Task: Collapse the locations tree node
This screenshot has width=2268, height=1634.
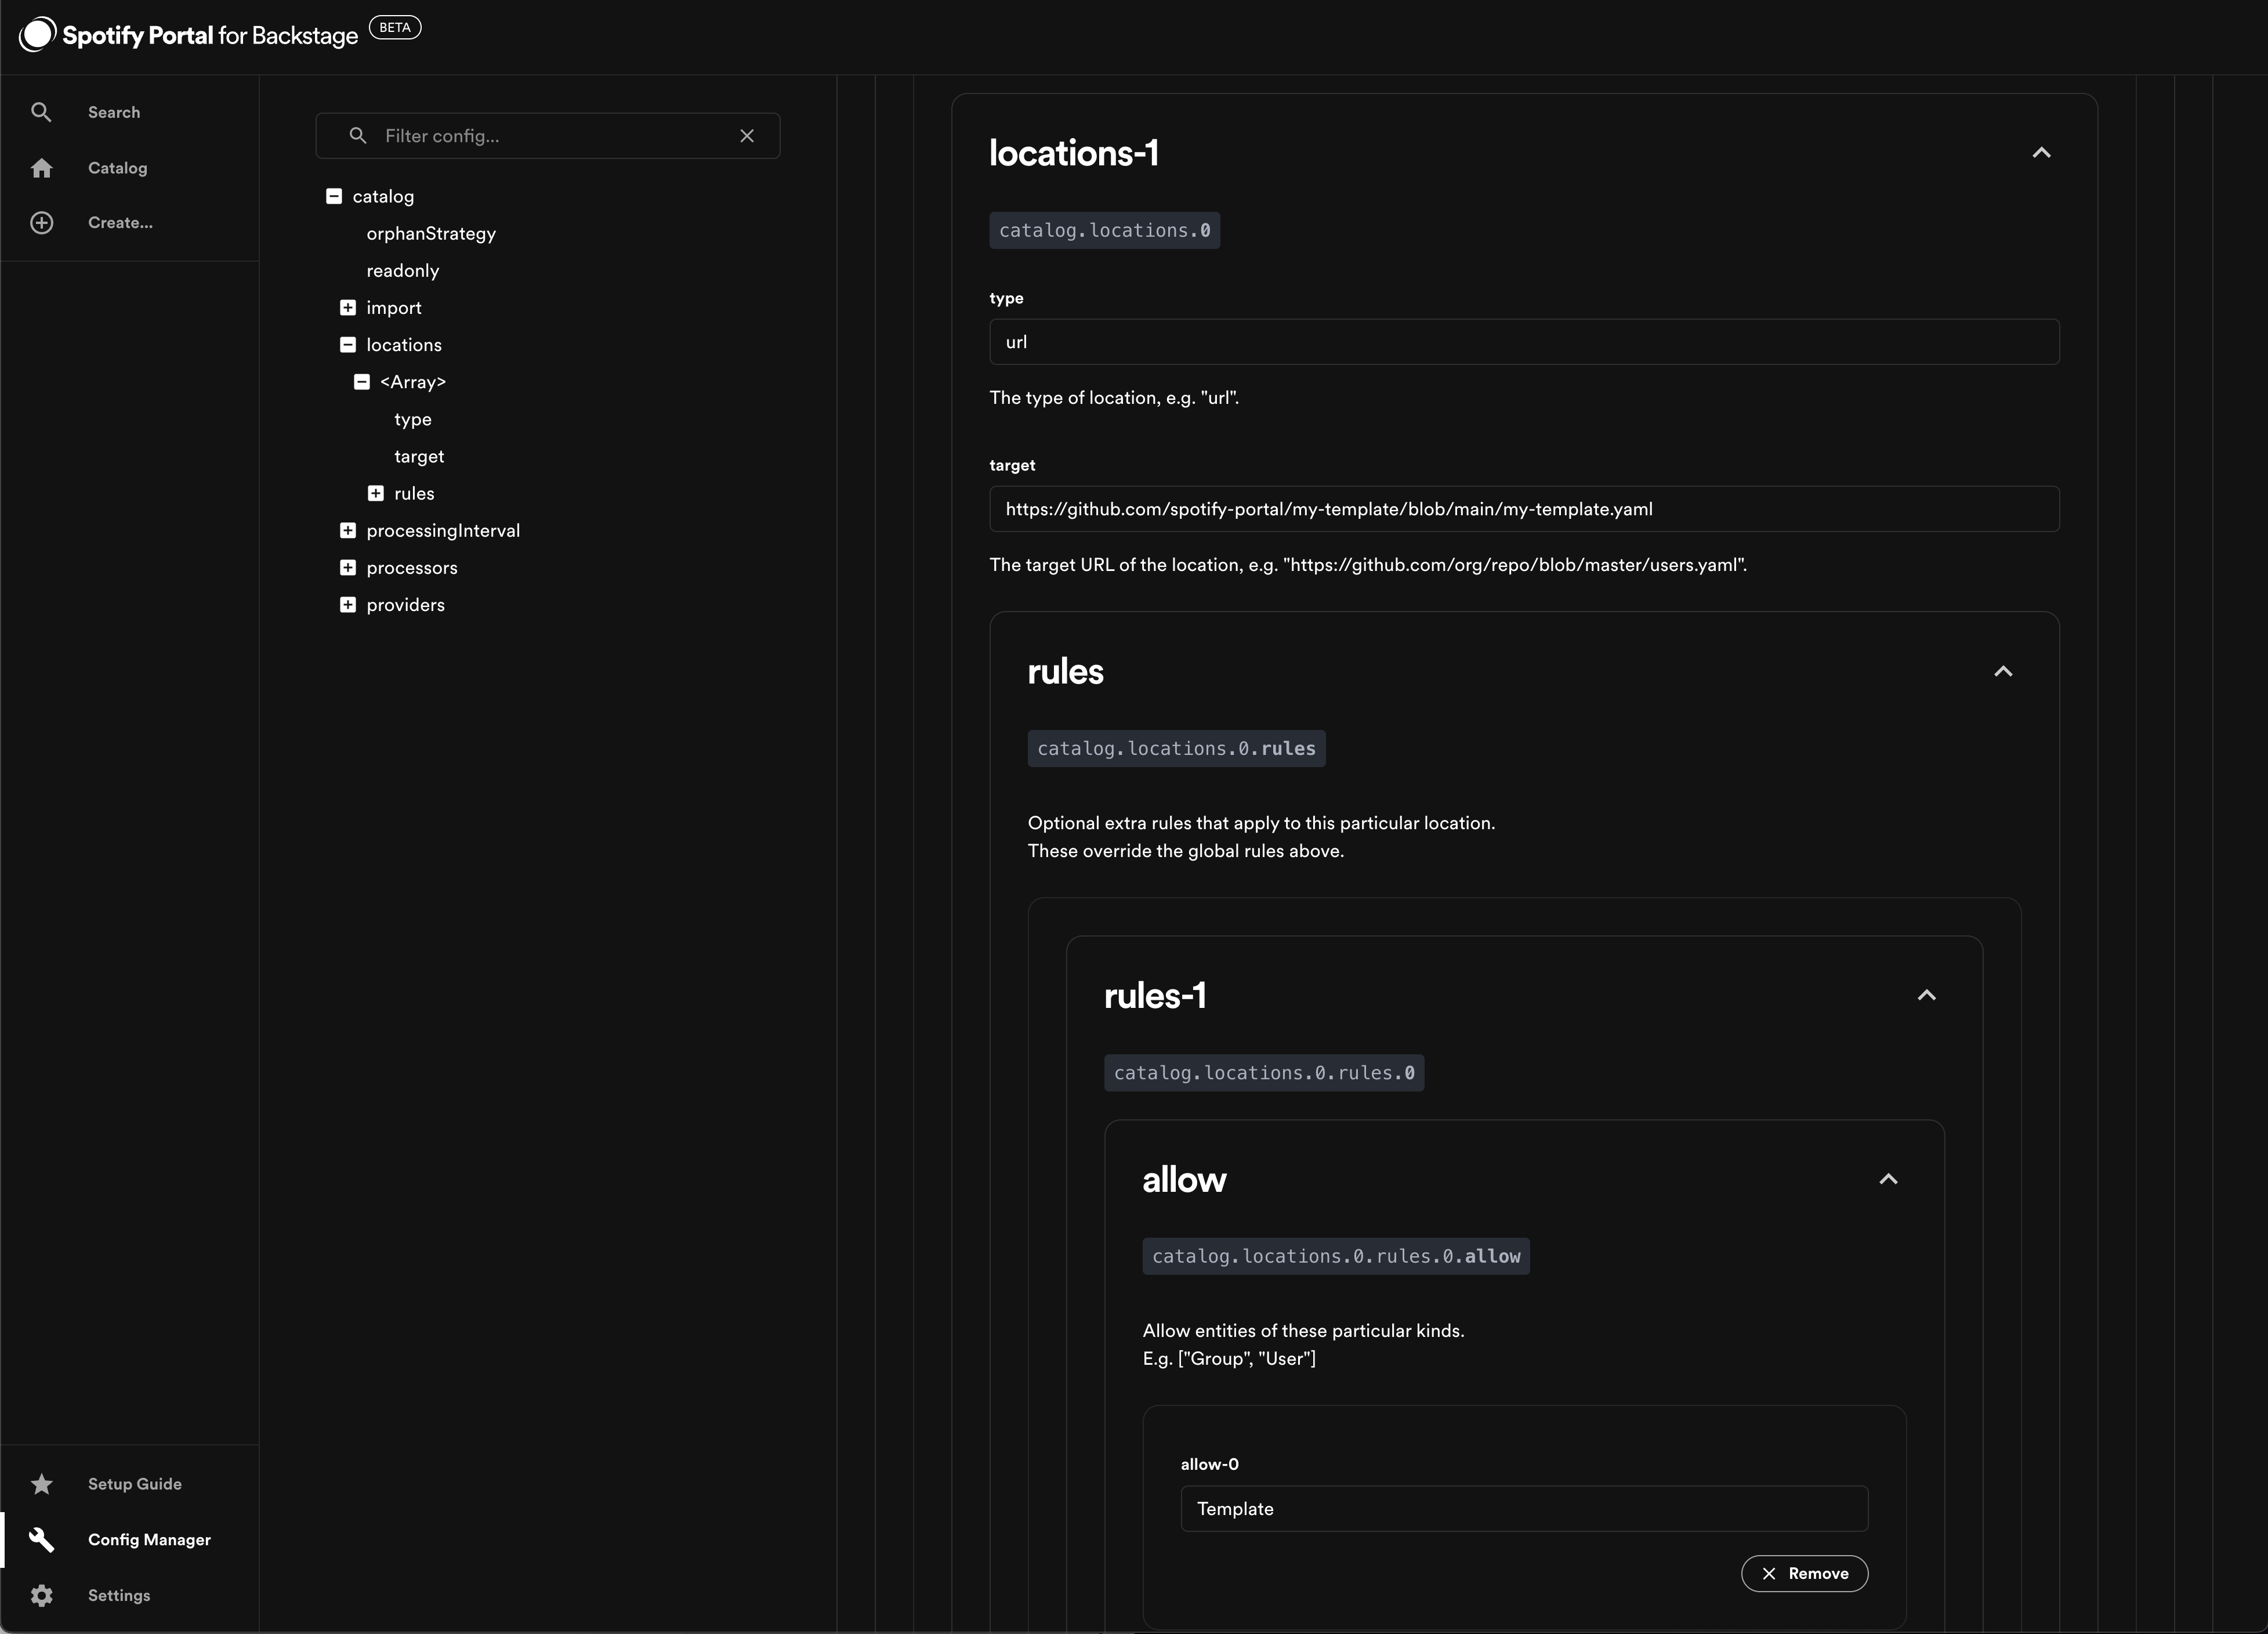Action: (x=348, y=344)
